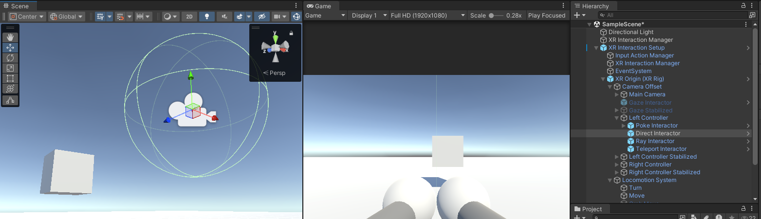The height and width of the screenshot is (219, 761).
Task: Open snap increment settings dropdown
Action: pyautogui.click(x=143, y=16)
